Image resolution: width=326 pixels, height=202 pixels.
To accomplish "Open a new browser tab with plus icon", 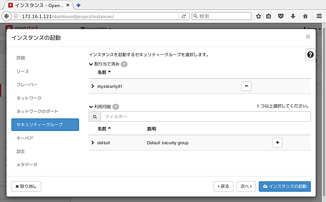I will coord(78,5).
